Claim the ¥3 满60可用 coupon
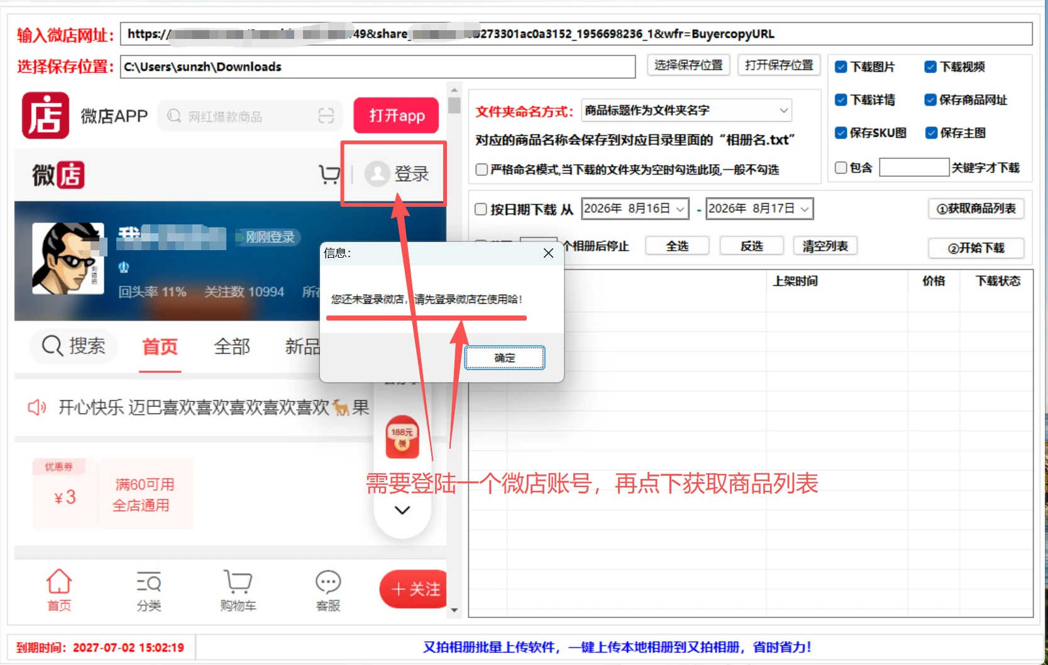Screen dimensions: 1048x665 tap(113, 493)
